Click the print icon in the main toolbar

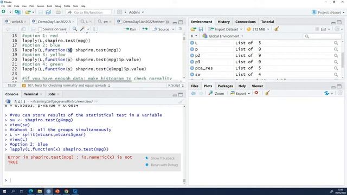click(x=58, y=12)
